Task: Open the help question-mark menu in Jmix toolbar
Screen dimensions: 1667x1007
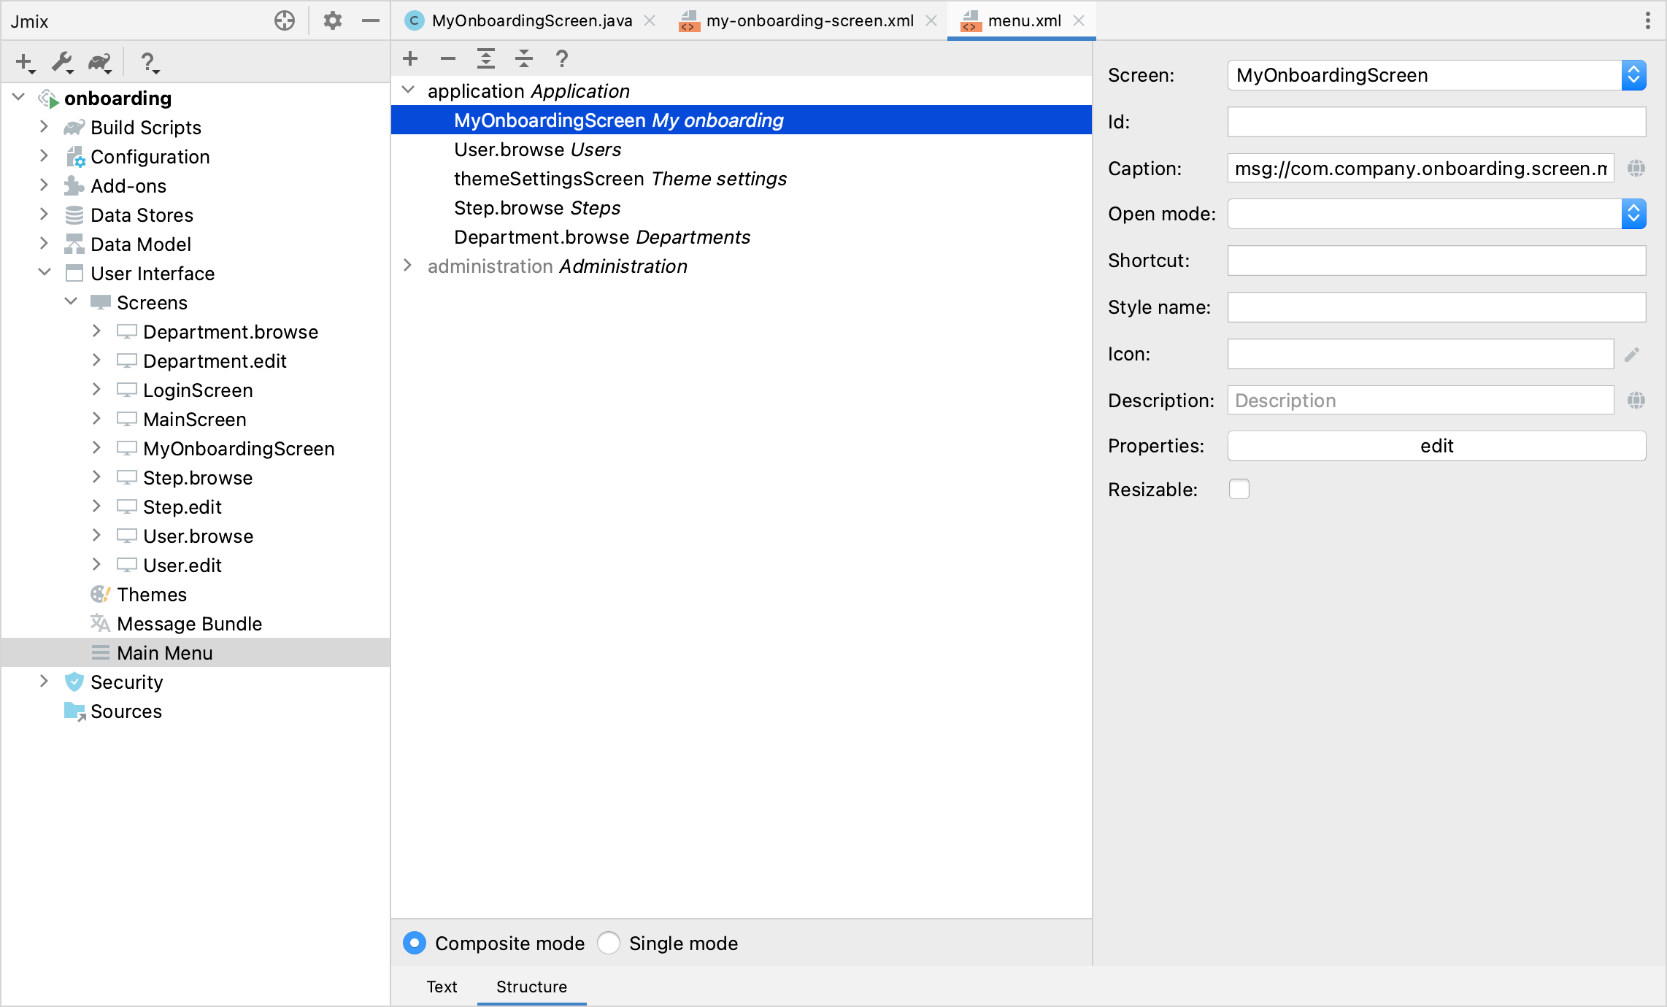Action: [150, 63]
